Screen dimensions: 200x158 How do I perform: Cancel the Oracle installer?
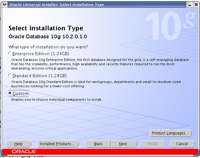coord(182,144)
